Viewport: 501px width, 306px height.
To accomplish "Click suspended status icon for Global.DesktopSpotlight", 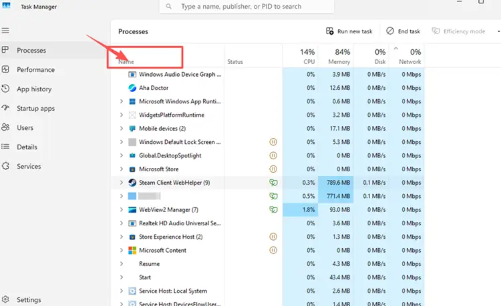I will coord(273,155).
